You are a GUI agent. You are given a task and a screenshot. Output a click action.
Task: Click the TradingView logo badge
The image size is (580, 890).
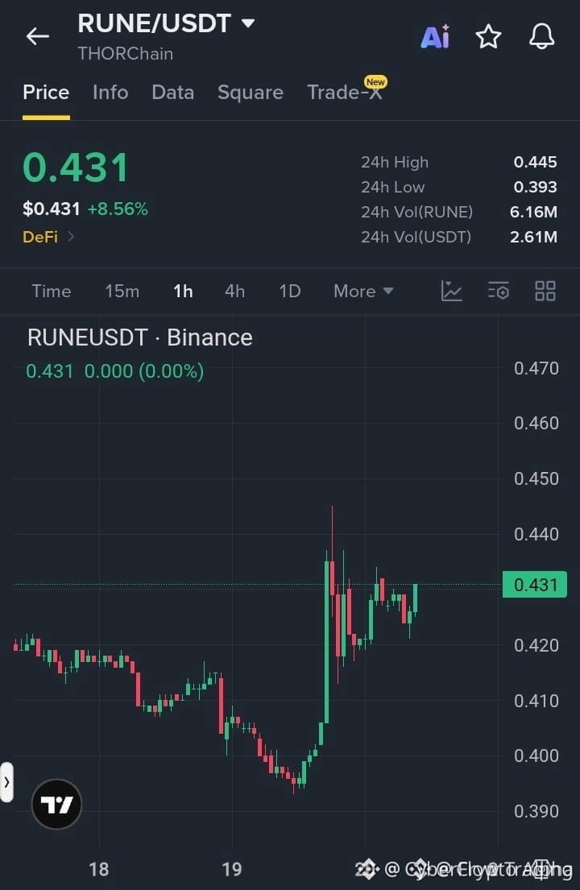56,805
